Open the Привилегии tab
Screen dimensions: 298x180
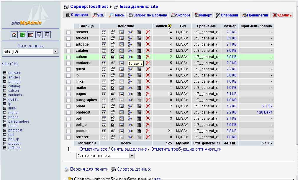pos(255,15)
